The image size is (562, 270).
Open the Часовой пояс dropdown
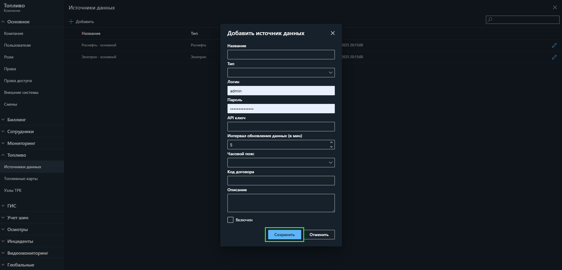coord(281,163)
